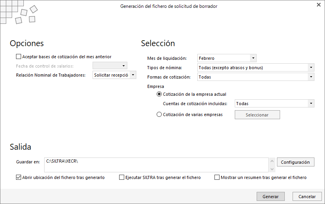The image size is (325, 204).
Task: Uncheck Abrir ubicación del fichero tras generarlo
Action: point(18,177)
